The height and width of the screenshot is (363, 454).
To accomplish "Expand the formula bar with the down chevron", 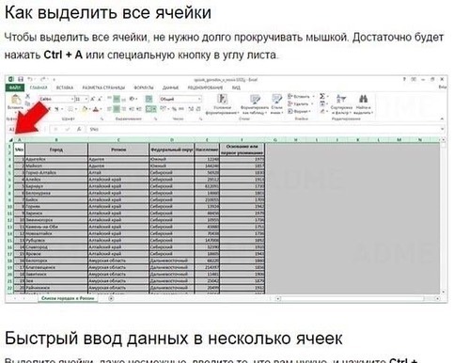I will pyautogui.click(x=442, y=129).
